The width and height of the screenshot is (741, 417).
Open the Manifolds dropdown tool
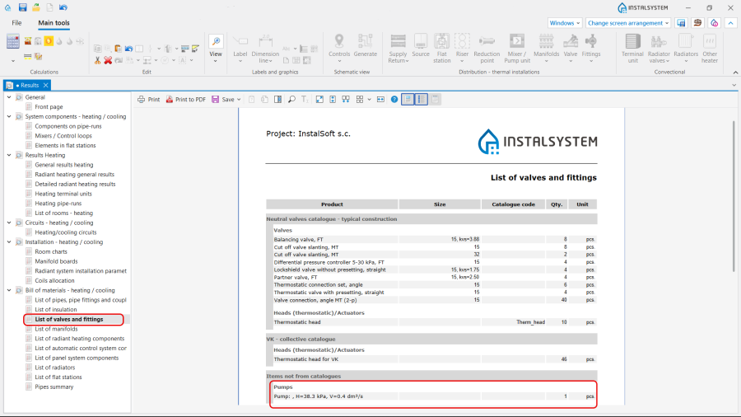(547, 49)
